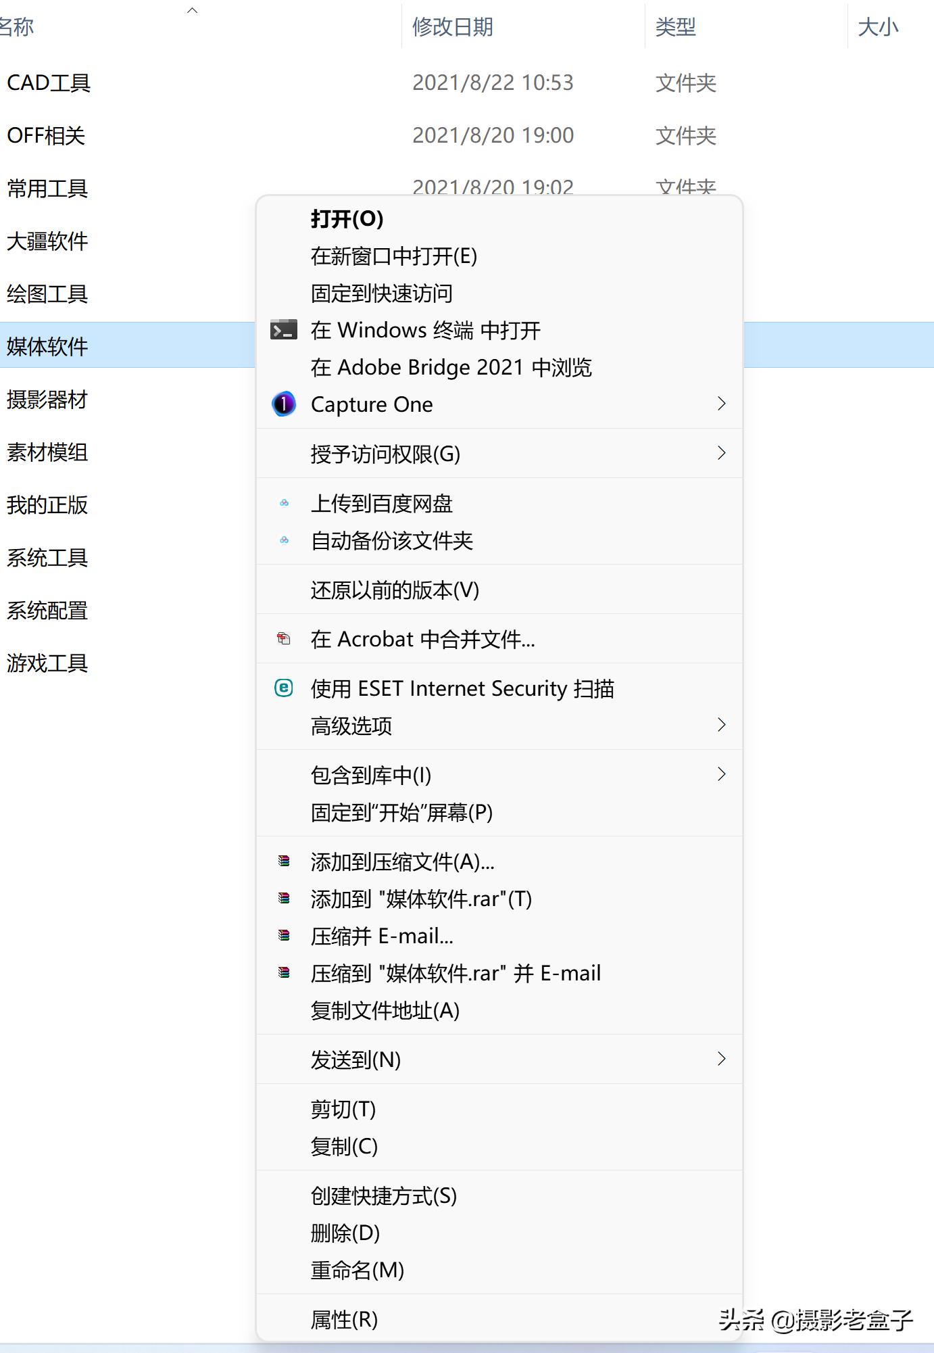The image size is (934, 1353).
Task: Click the WinRAR icon beside 添加到压缩文件(A)
Action: tap(285, 861)
